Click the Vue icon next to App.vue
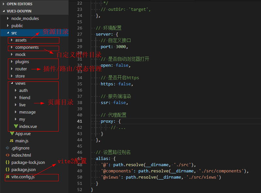Viewport: 261px width, 193px height. coord(12,133)
